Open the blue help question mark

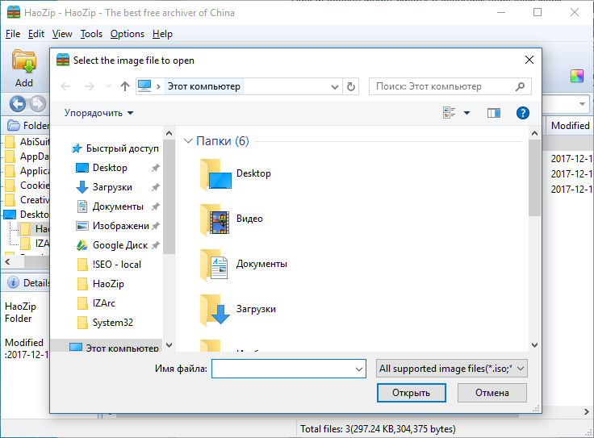pos(523,113)
